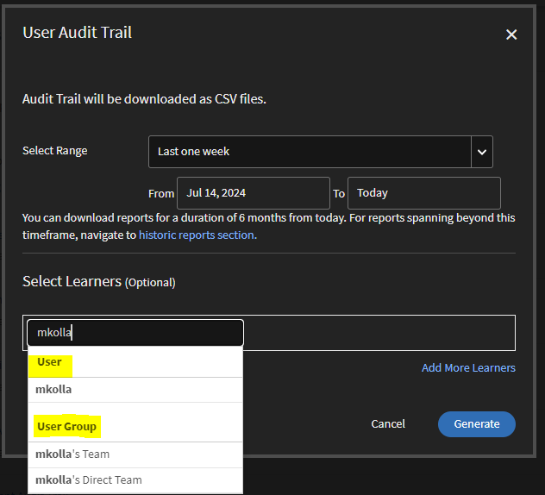Screen dimensions: 545x495
Task: Click the 'From' label before the start date
Action: 161,194
